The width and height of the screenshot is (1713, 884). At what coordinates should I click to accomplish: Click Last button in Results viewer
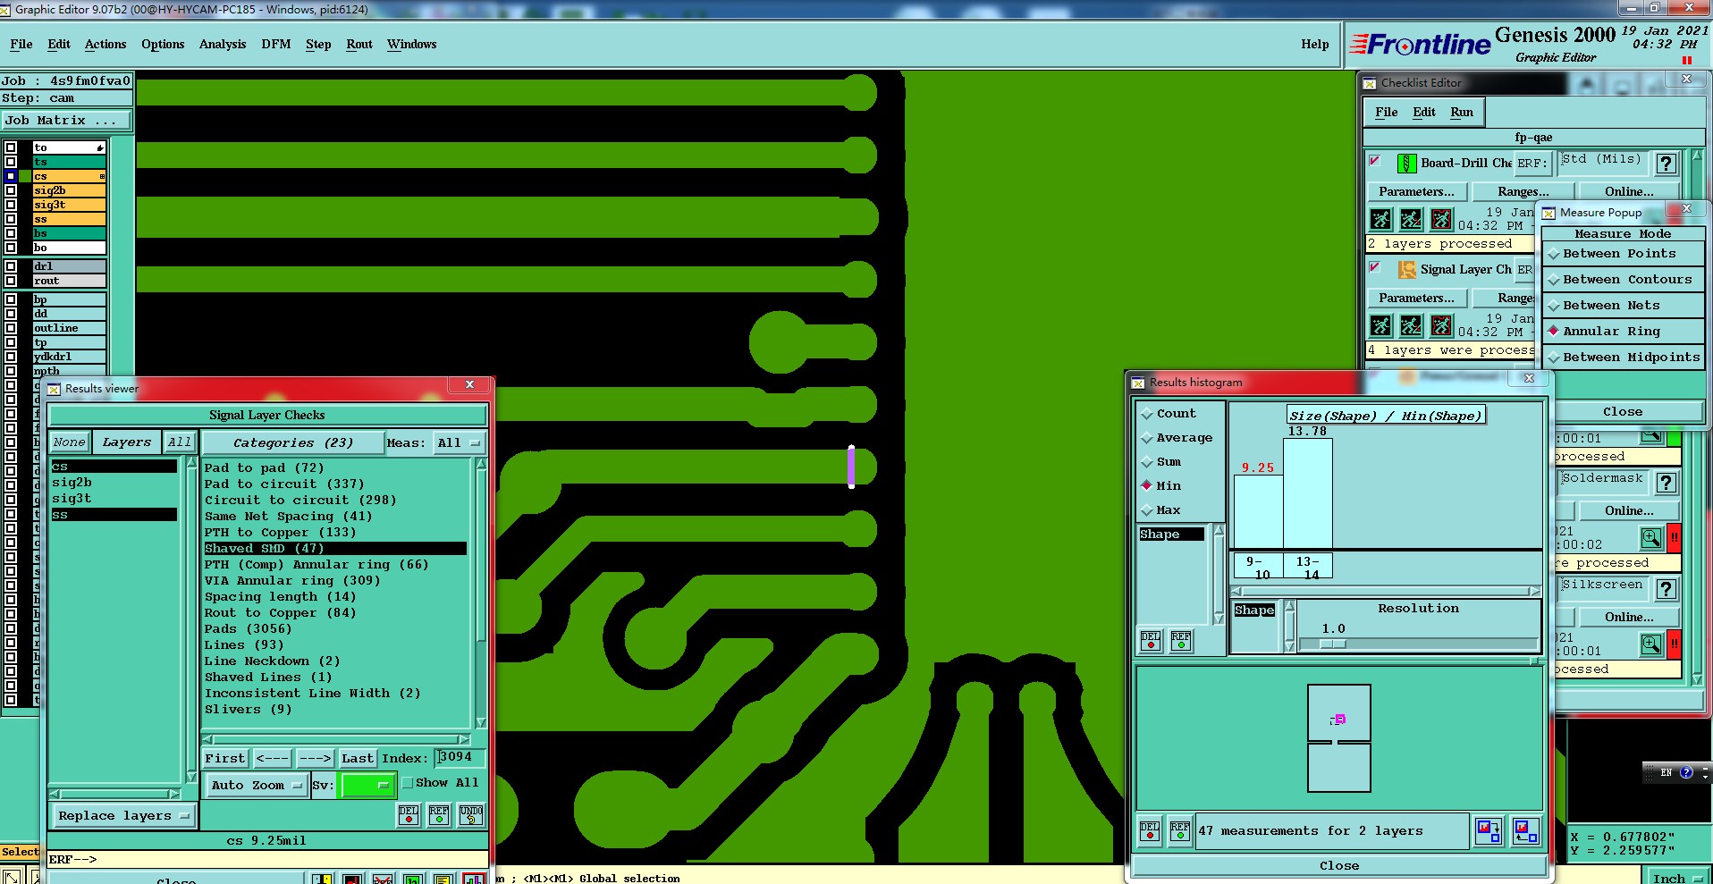click(x=358, y=759)
